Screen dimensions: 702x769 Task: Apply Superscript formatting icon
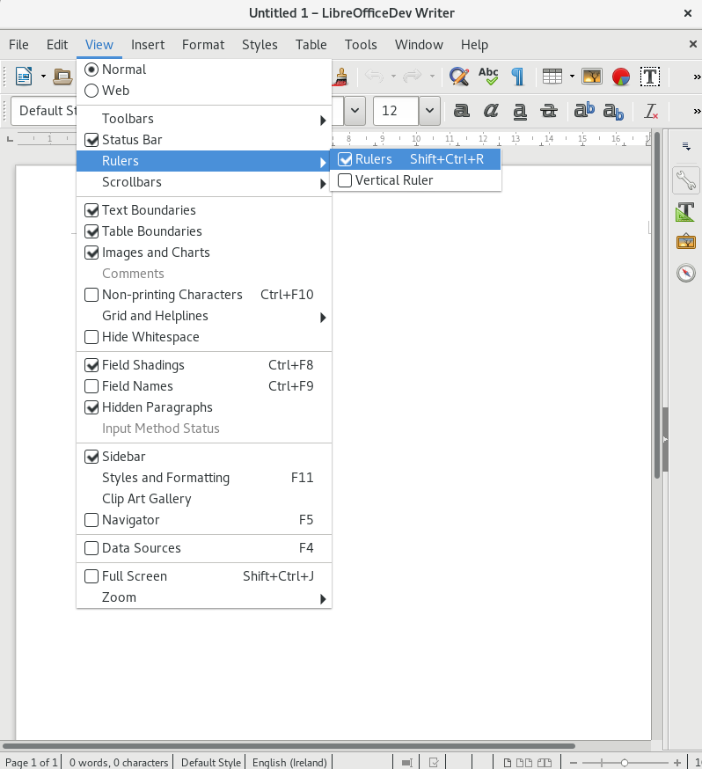click(x=584, y=110)
